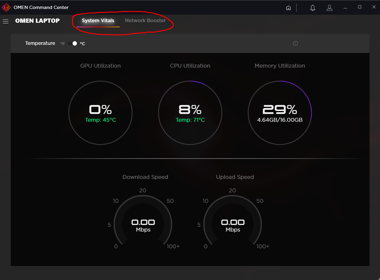Select Fahrenheit temperature units
This screenshot has height=280, width=380.
(x=62, y=43)
